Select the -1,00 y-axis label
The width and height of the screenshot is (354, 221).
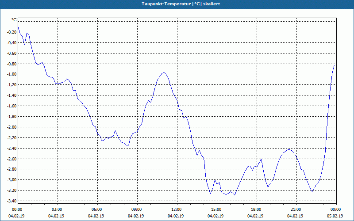pos(12,74)
